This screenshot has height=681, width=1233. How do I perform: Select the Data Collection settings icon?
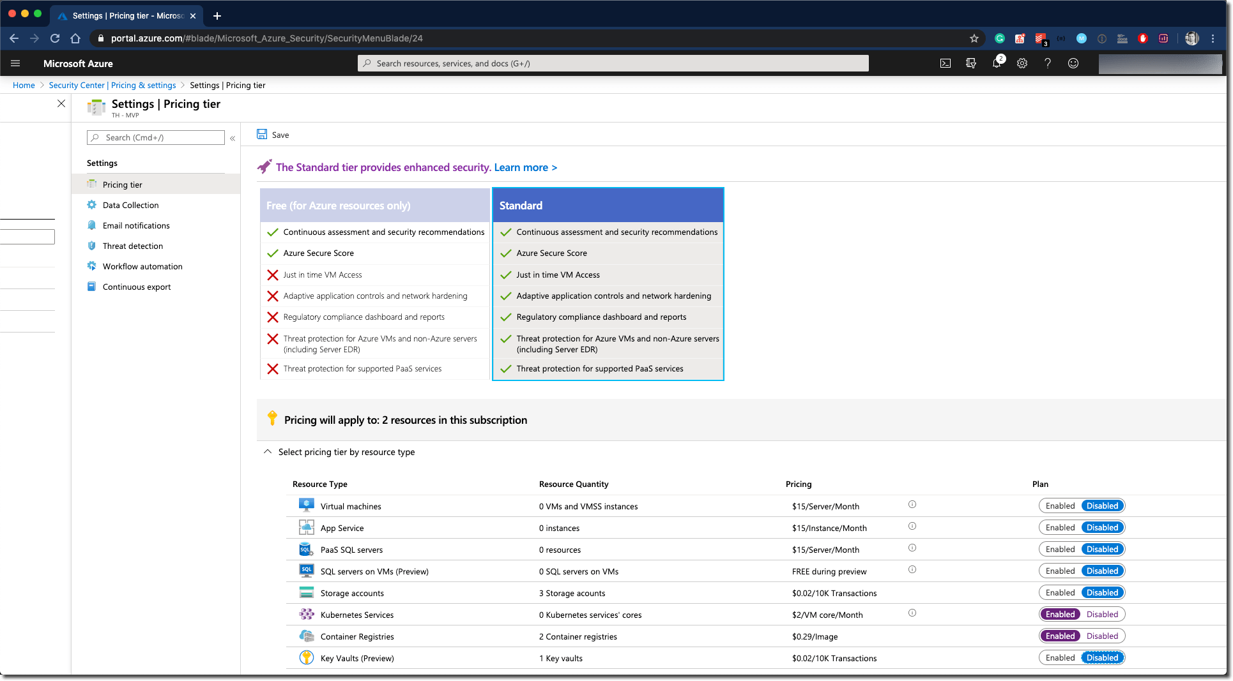pos(92,205)
